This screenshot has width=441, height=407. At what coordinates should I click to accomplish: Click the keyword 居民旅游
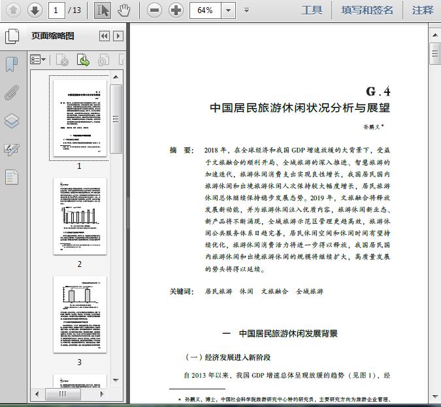(218, 291)
